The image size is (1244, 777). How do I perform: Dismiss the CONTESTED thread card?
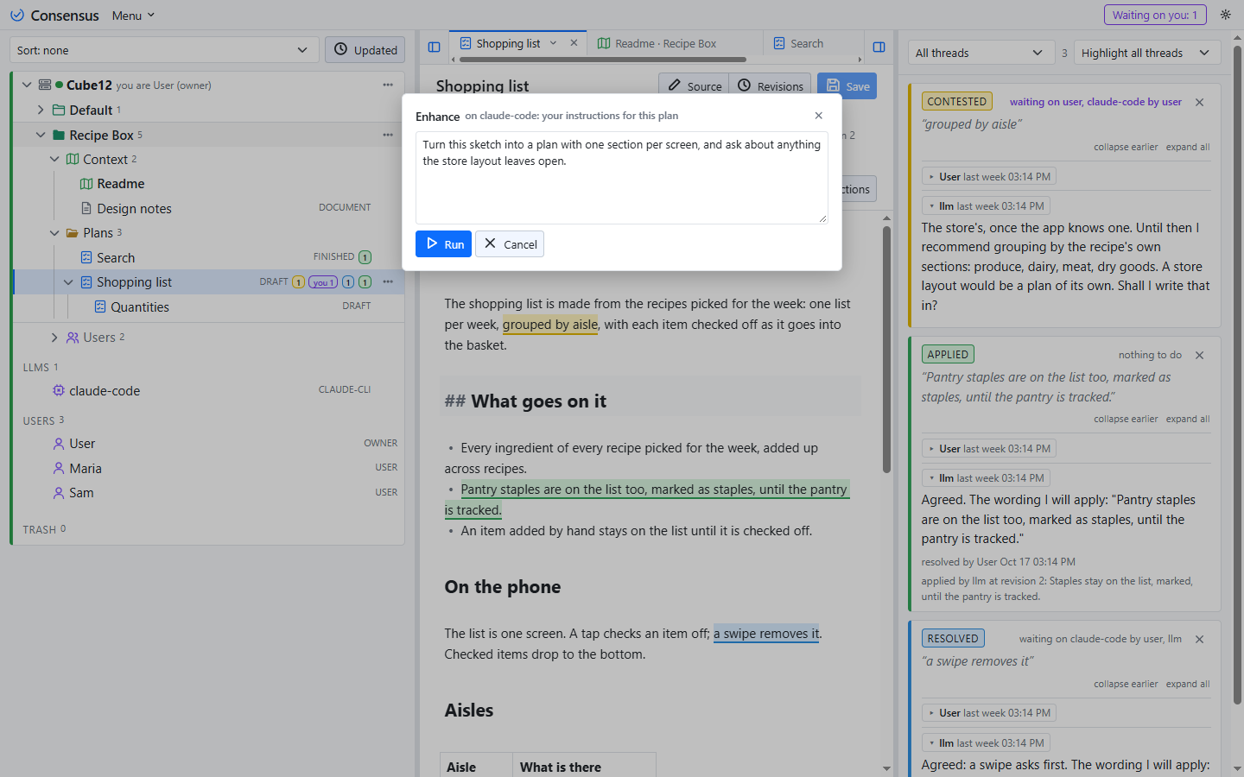[1200, 102]
